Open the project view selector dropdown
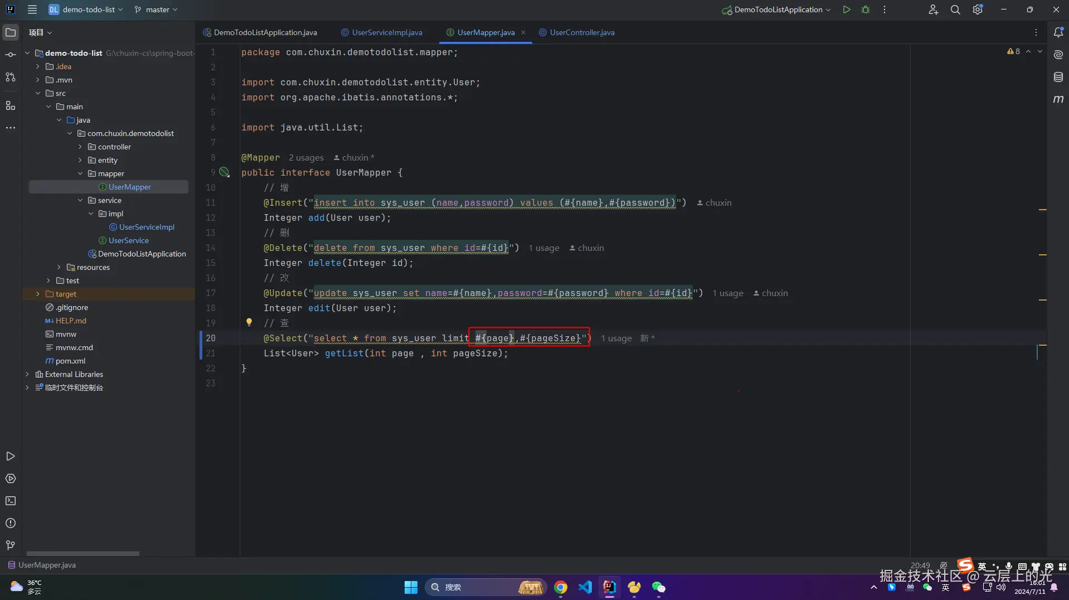Image resolution: width=1069 pixels, height=600 pixels. 41,32
